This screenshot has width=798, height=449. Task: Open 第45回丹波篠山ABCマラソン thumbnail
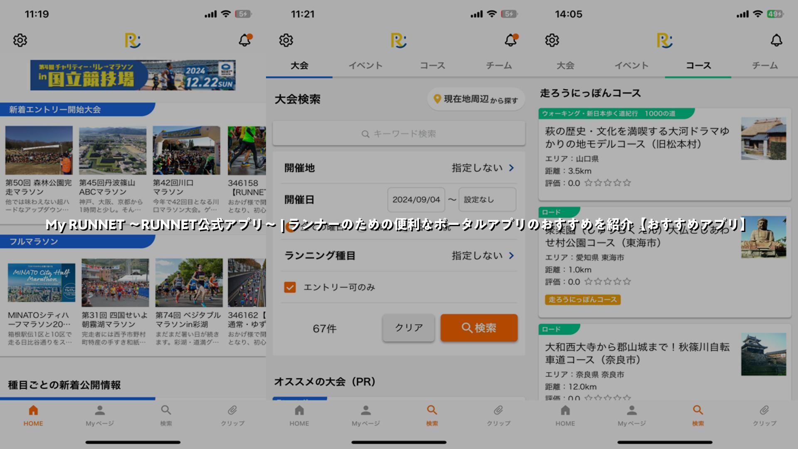113,150
